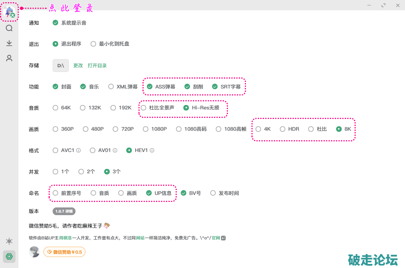Click the 微信赞助 ¥0.5 button

coord(64,252)
